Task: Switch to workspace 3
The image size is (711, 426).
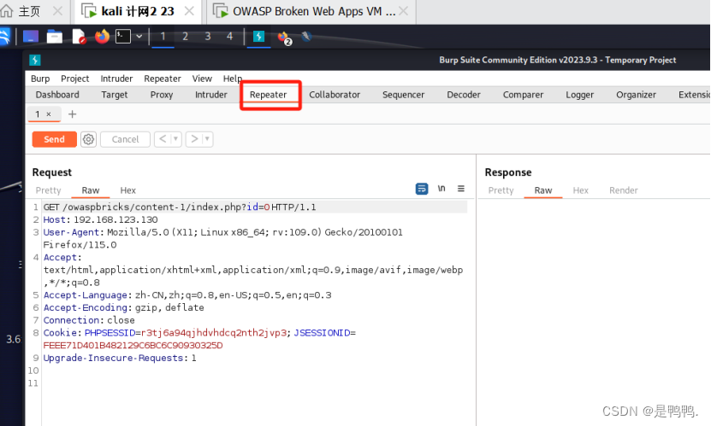Action: click(x=208, y=36)
